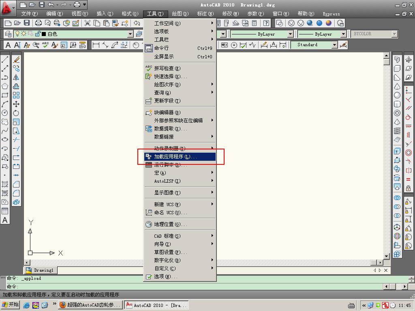Viewport: 415px width, 311px height.
Task: Choose 草图设置(F) menu item
Action: [x=180, y=252]
